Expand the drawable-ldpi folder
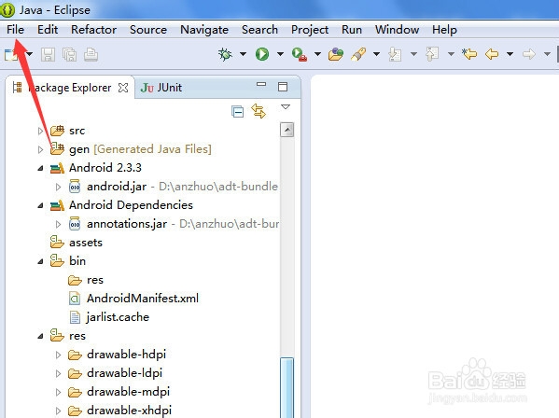This screenshot has height=418, width=559. (58, 373)
